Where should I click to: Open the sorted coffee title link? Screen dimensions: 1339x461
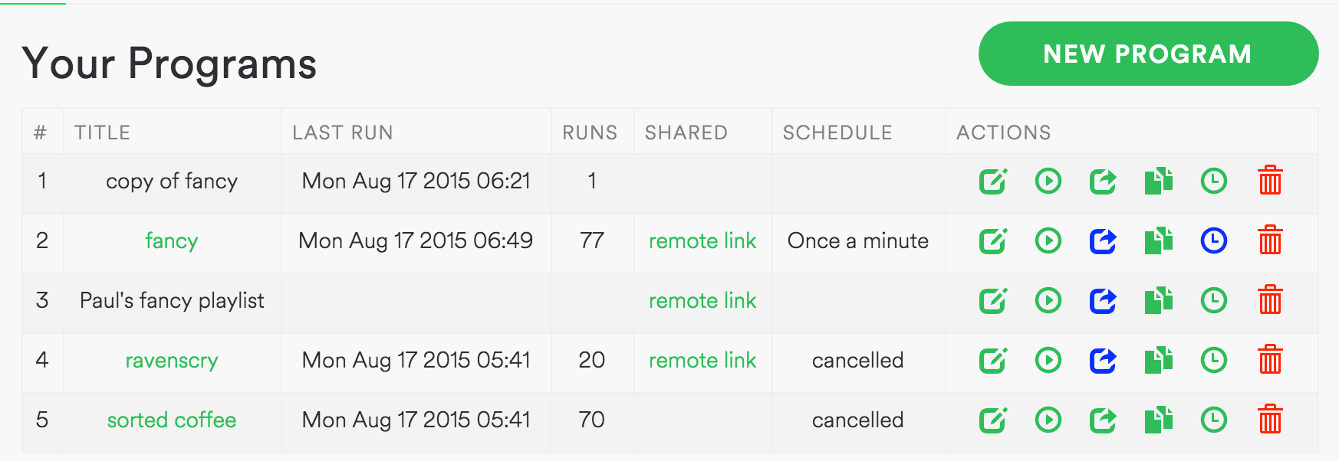coord(172,420)
